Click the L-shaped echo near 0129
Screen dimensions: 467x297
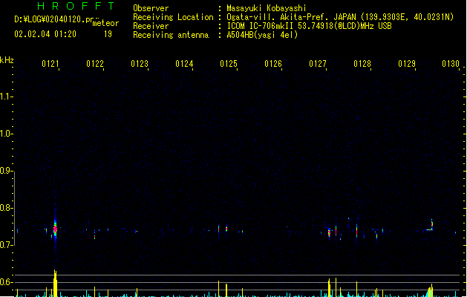[430, 225]
